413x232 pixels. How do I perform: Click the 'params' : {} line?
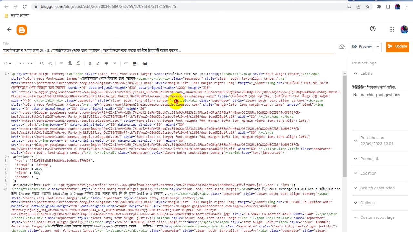point(27,177)
